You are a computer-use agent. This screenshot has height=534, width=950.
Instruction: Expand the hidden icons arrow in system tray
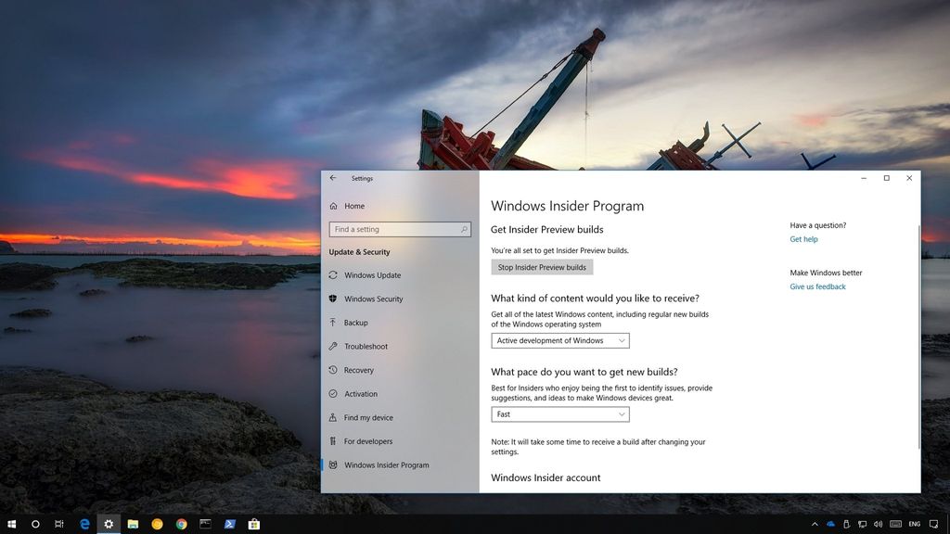815,524
